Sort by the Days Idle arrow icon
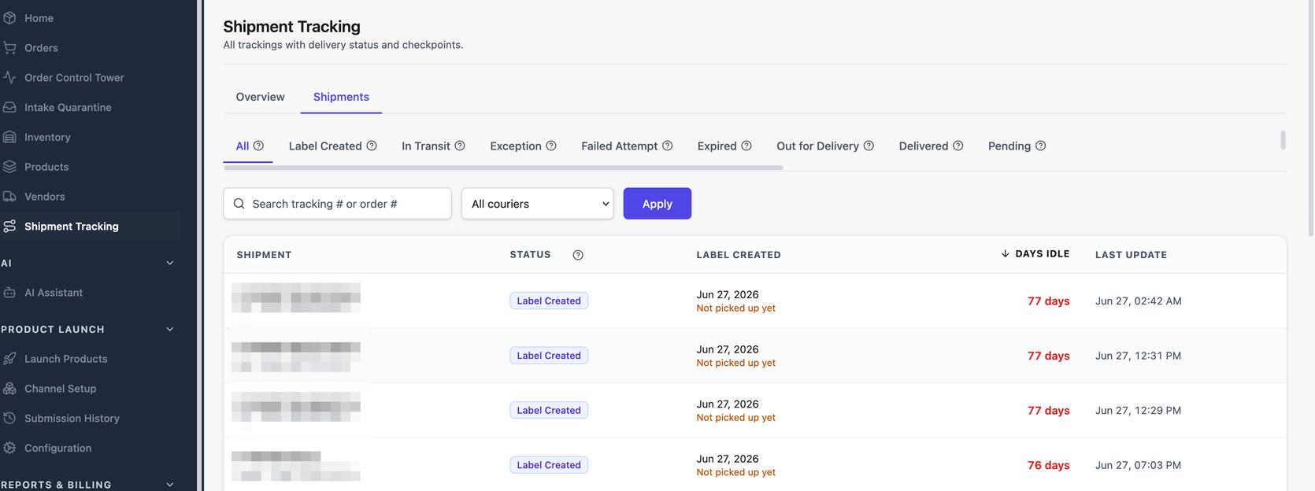1315x491 pixels. [x=1006, y=253]
